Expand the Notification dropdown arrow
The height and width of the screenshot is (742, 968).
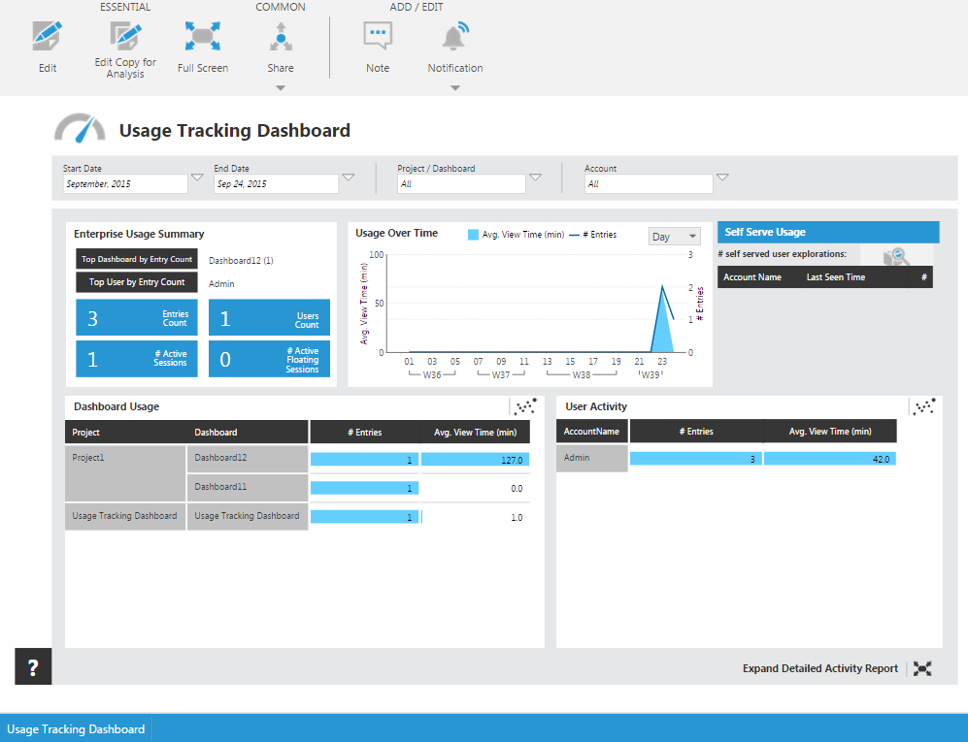click(455, 88)
